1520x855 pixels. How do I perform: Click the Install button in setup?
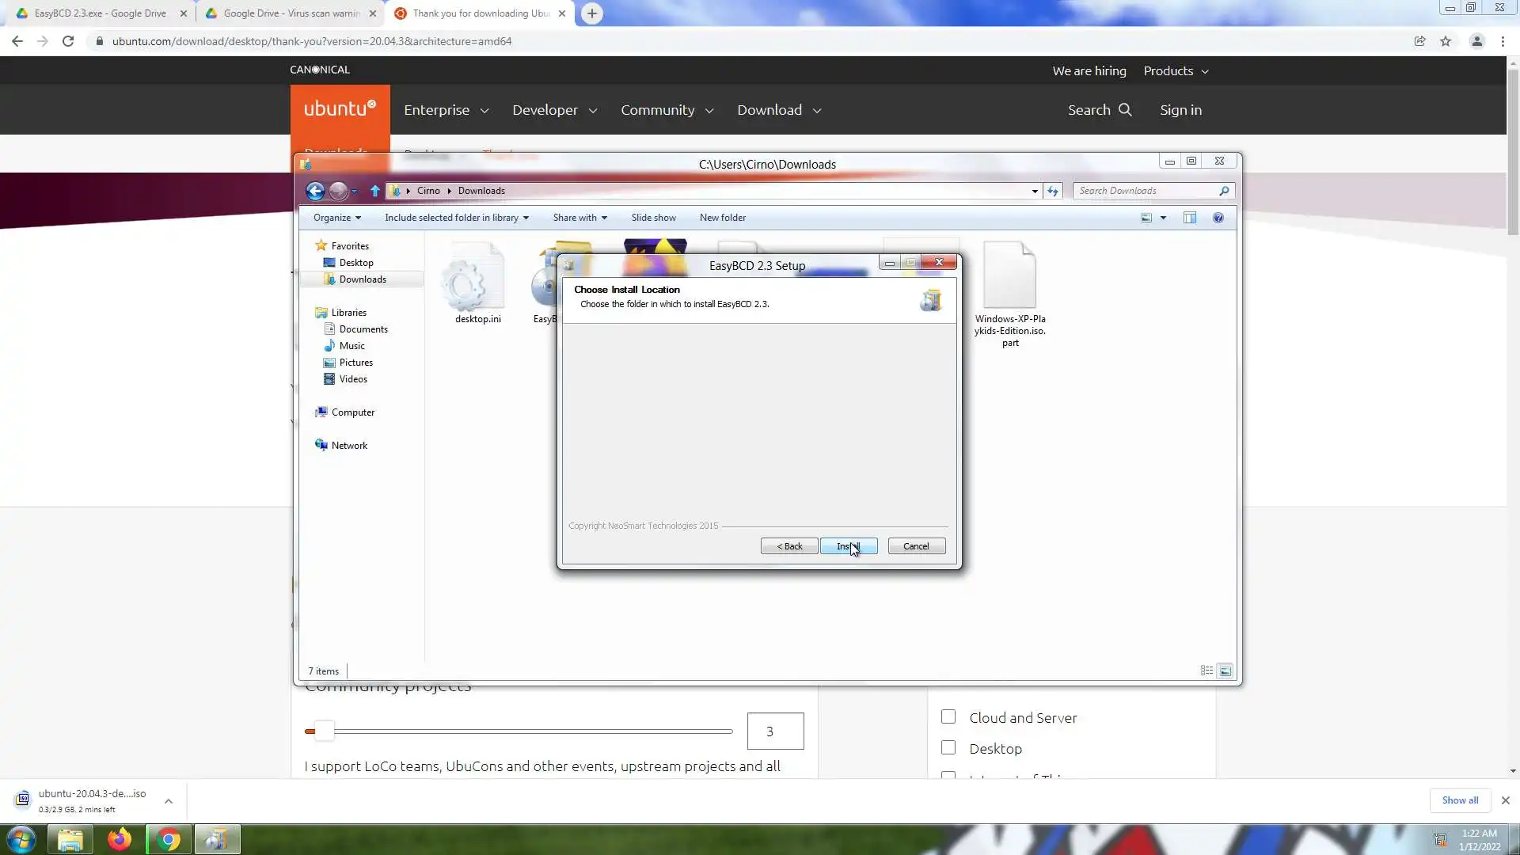(x=848, y=546)
